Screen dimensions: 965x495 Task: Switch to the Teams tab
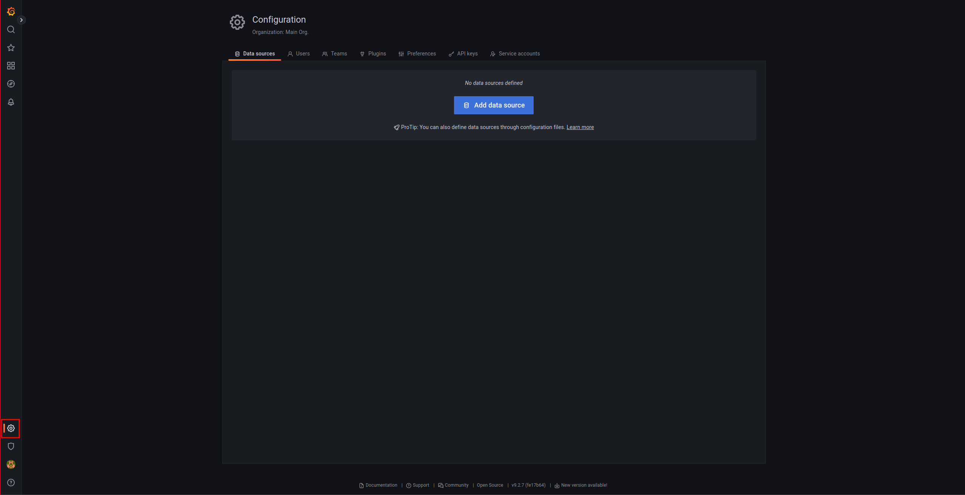(x=334, y=54)
